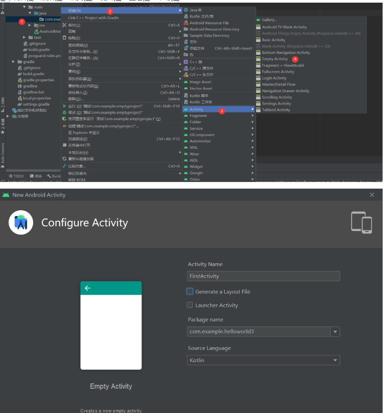Screen dimensions: 383x413
Task: Tick the Launcher Activity checkbox
Action: (190, 305)
